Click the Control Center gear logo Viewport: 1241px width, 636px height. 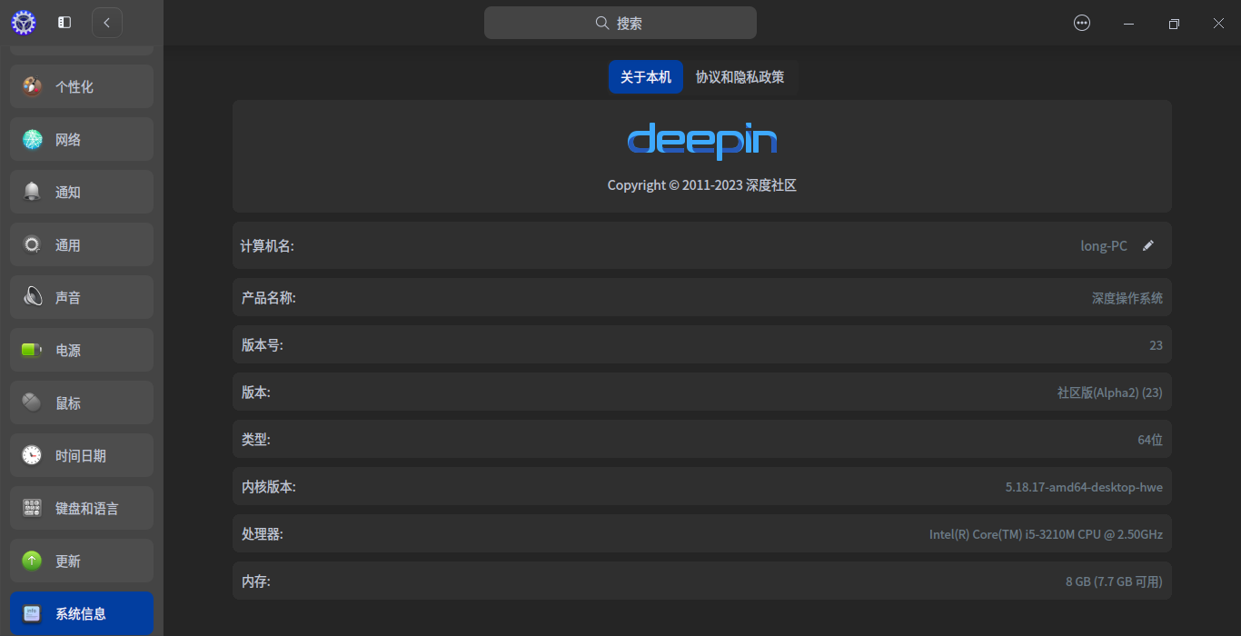(24, 23)
